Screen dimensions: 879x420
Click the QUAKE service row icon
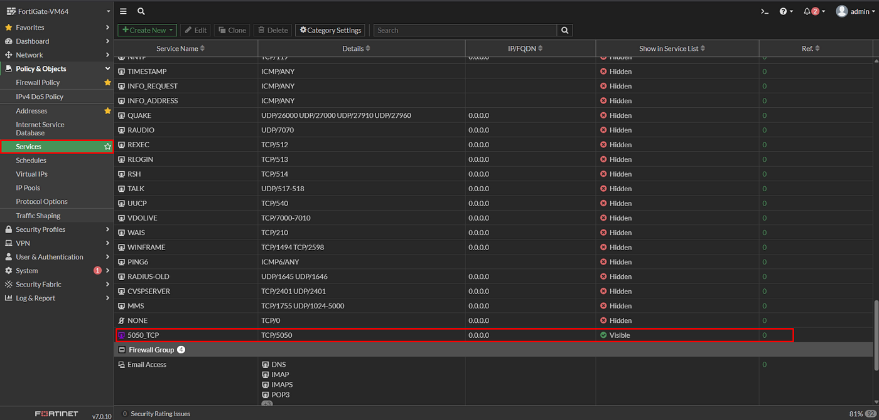pyautogui.click(x=122, y=115)
